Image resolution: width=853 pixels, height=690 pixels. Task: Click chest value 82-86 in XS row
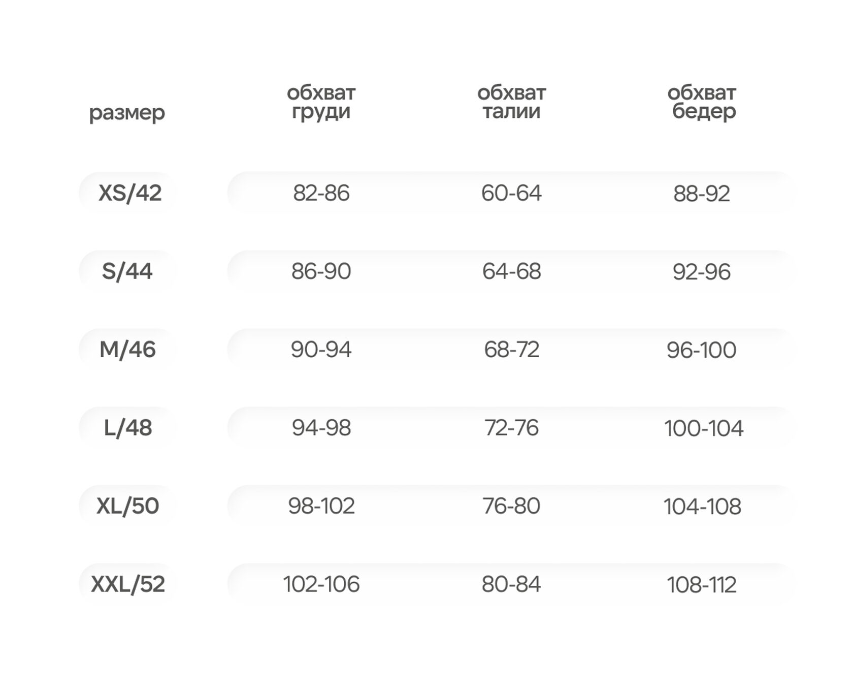click(321, 193)
